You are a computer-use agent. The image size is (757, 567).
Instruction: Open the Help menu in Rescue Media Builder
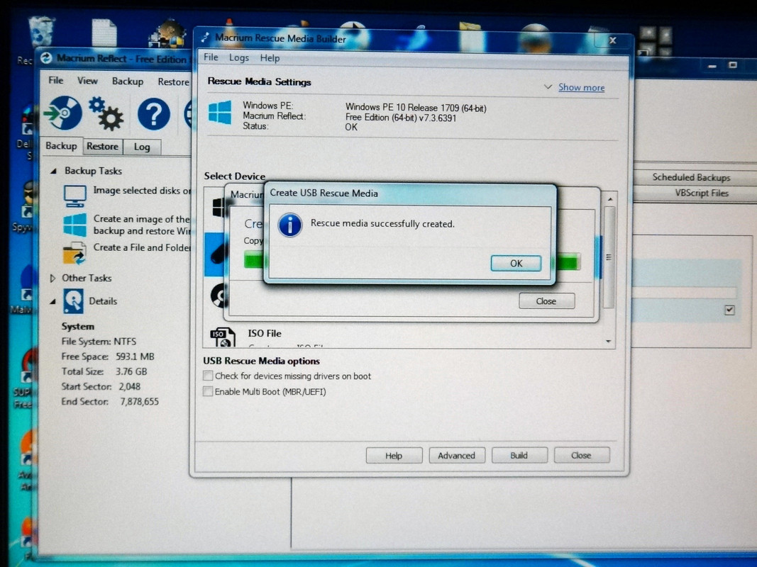click(x=270, y=58)
